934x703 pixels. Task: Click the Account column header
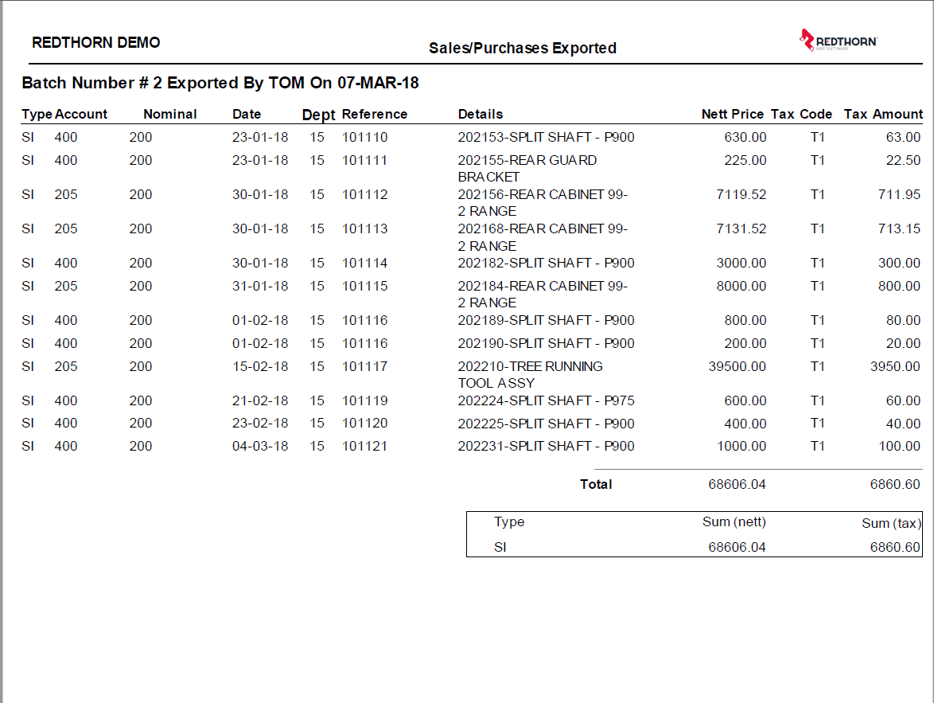(83, 114)
